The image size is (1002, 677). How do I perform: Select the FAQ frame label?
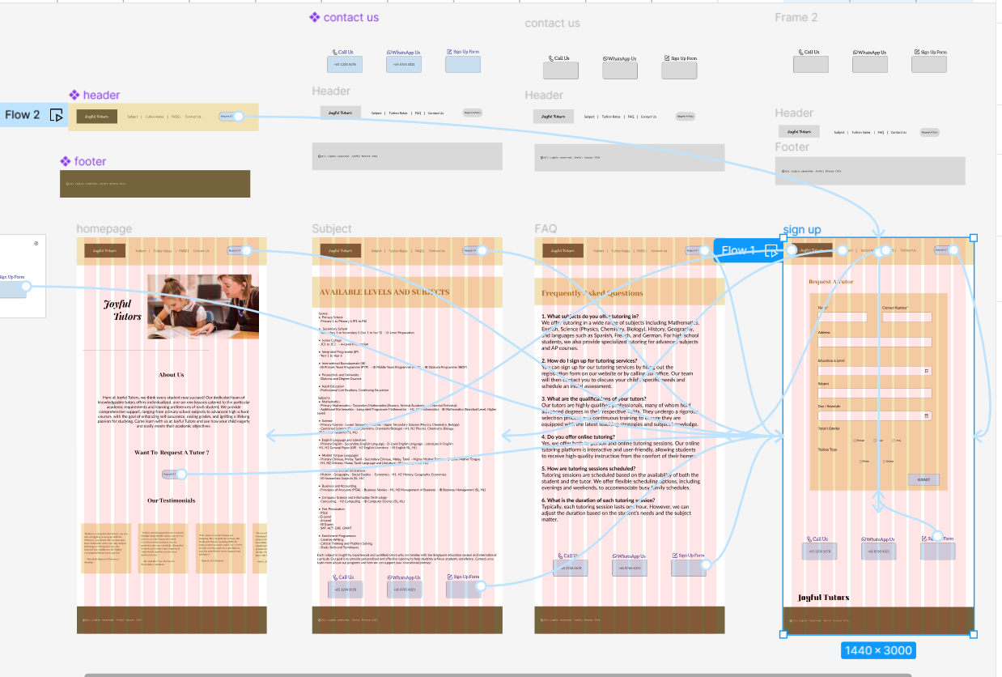(546, 229)
